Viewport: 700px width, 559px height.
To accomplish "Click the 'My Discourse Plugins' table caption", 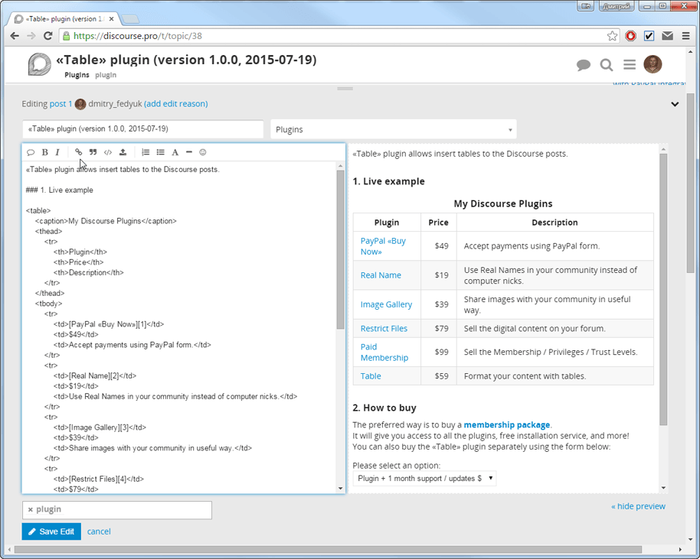I will [503, 203].
